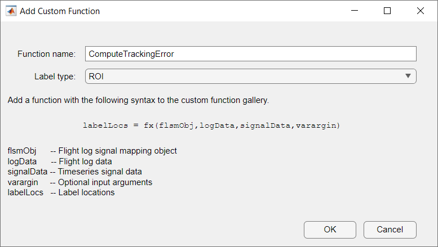The width and height of the screenshot is (438, 247).
Task: Click the MATLAB logo icon in title bar
Action: pos(11,11)
